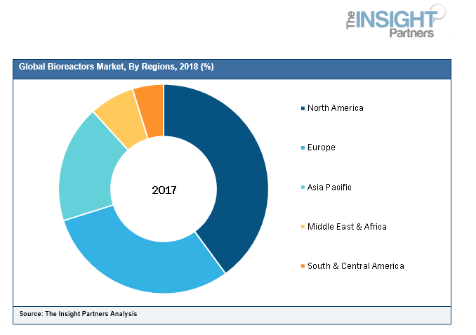The height and width of the screenshot is (335, 476).
Task: Click the 'Europe' legend label
Action: (x=321, y=147)
